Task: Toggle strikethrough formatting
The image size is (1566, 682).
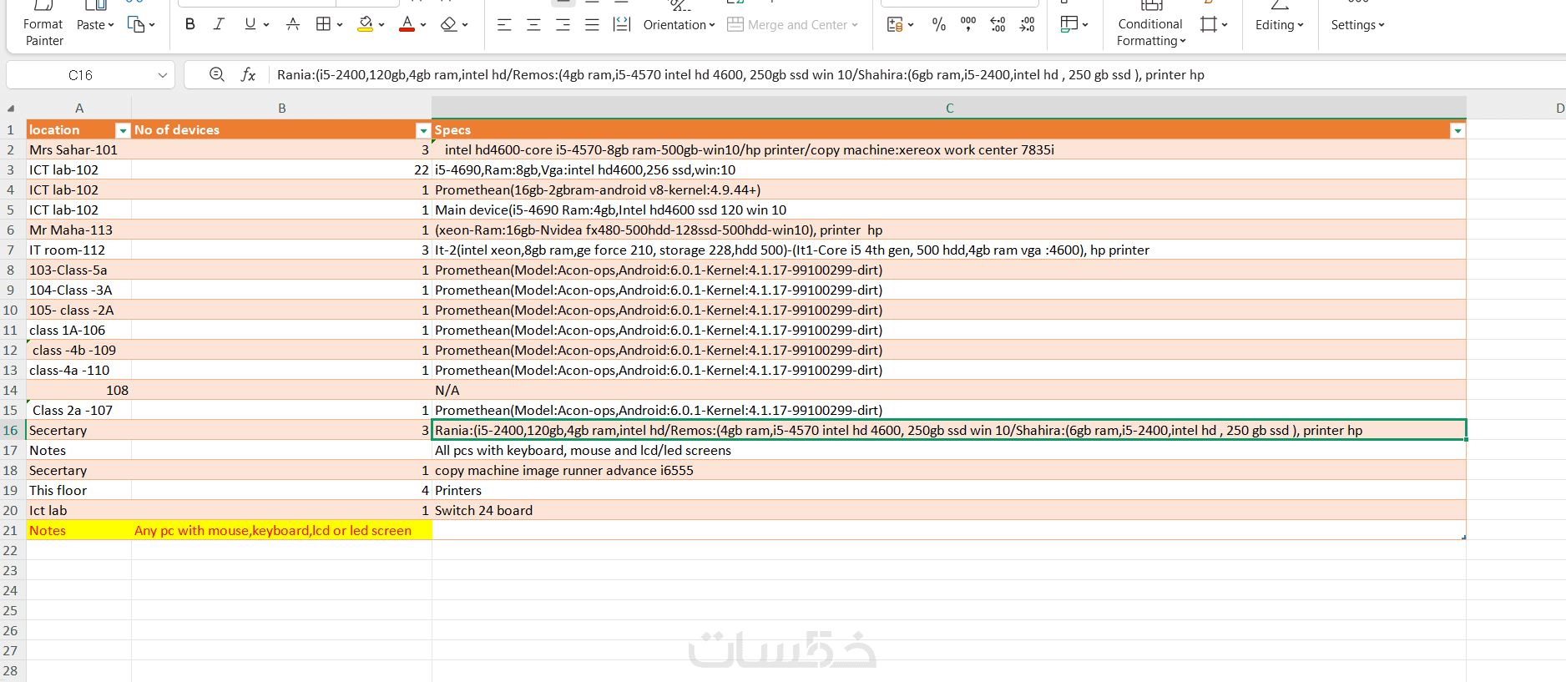Action: tap(293, 24)
